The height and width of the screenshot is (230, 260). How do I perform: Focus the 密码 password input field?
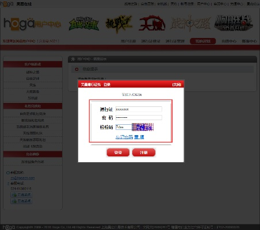click(x=139, y=117)
